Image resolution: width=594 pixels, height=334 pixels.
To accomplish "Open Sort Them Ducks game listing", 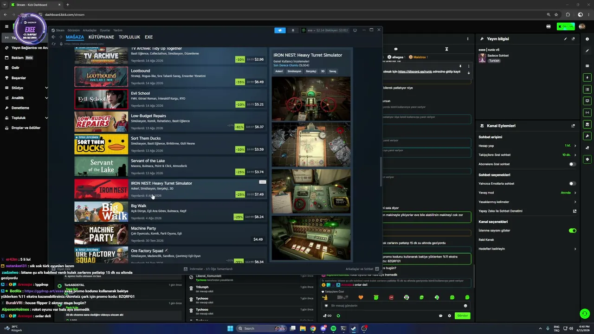I will [170, 144].
